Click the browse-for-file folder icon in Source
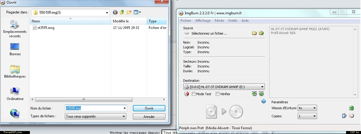Viewport: 361px width, 134px height. click(254, 33)
